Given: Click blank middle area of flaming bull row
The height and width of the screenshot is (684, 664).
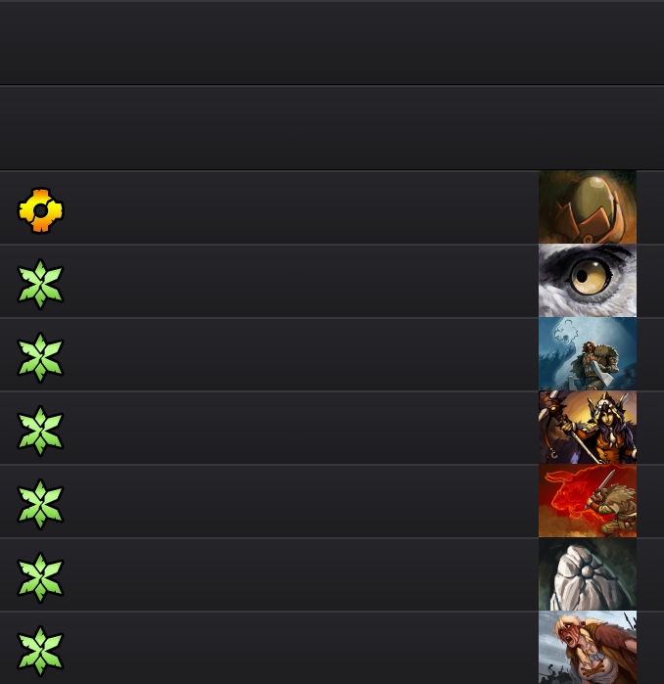Looking at the screenshot, I should point(302,501).
